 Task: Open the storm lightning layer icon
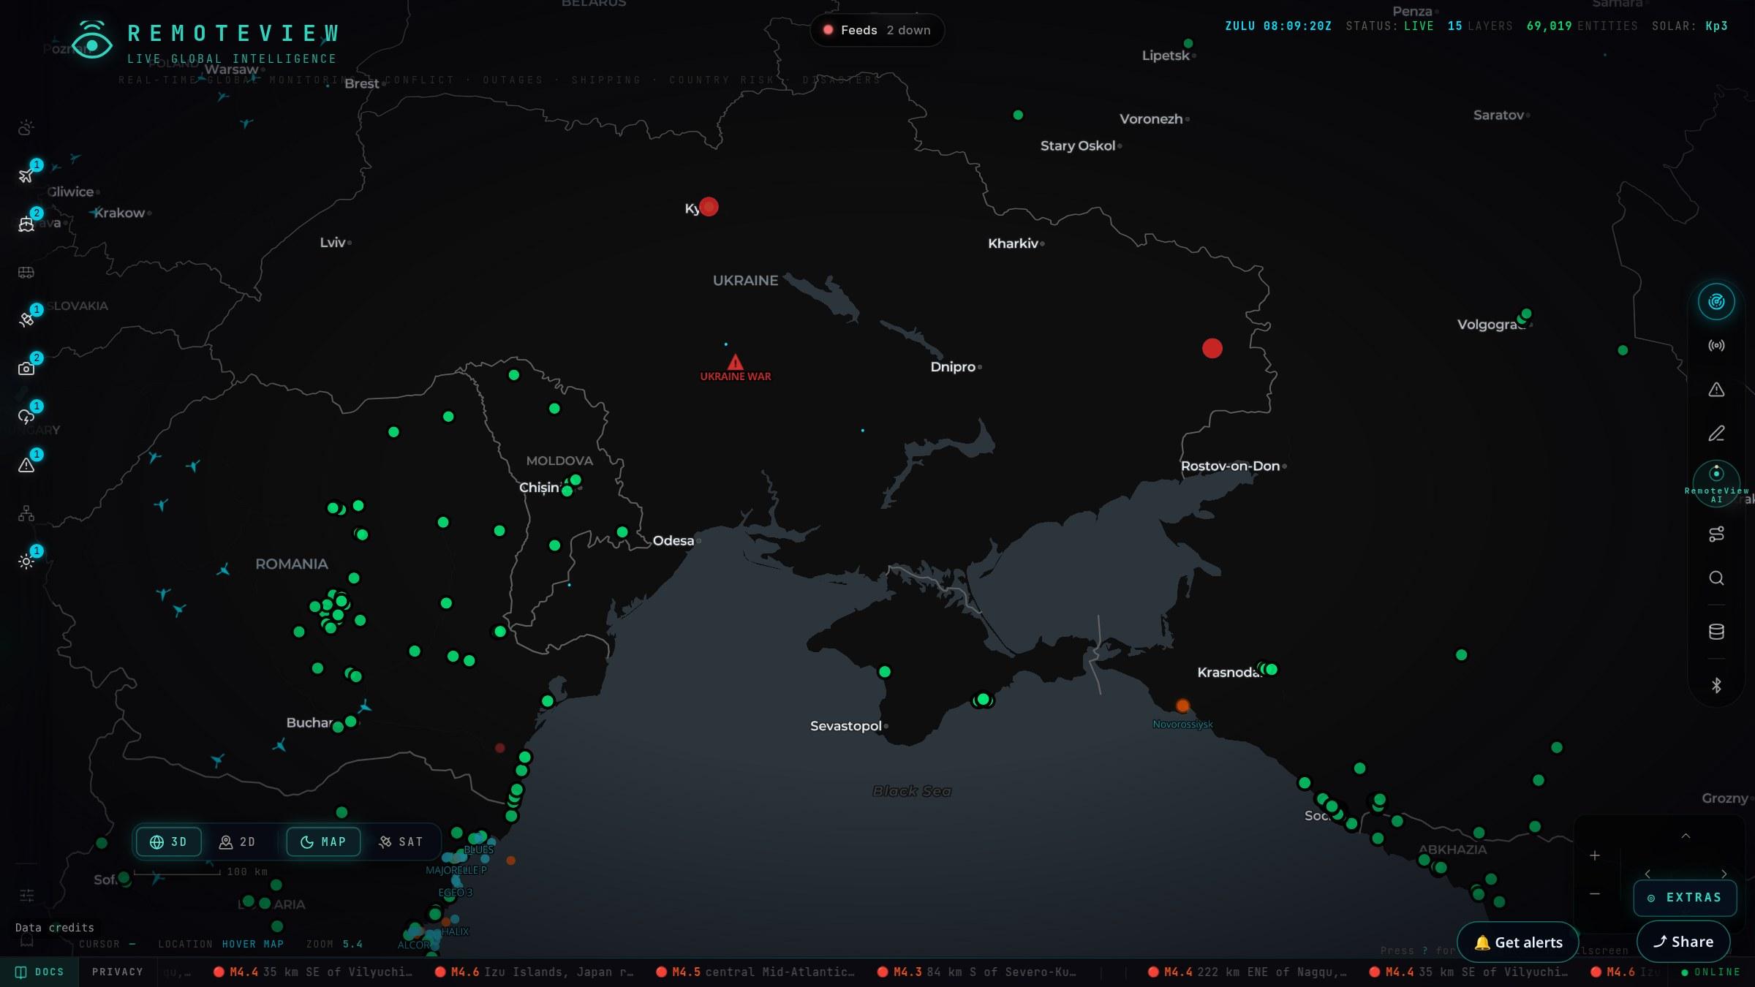pyautogui.click(x=26, y=417)
